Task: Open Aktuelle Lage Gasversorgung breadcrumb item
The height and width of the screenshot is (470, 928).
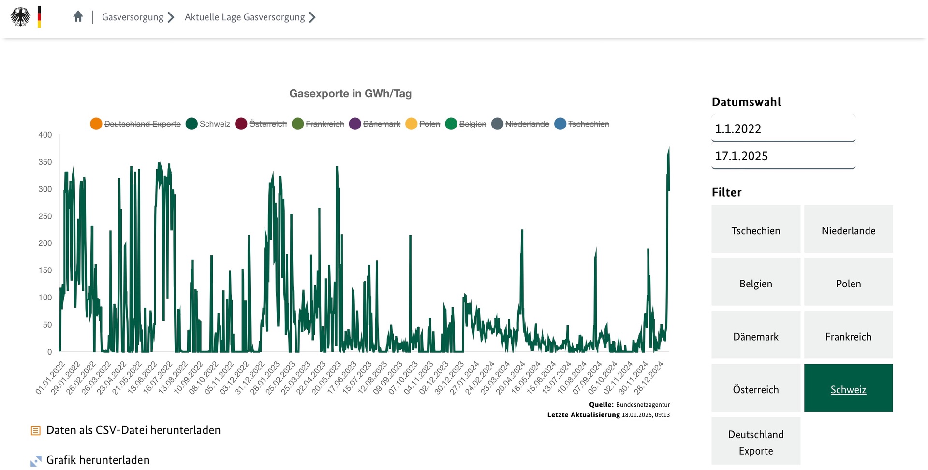Action: (x=245, y=17)
